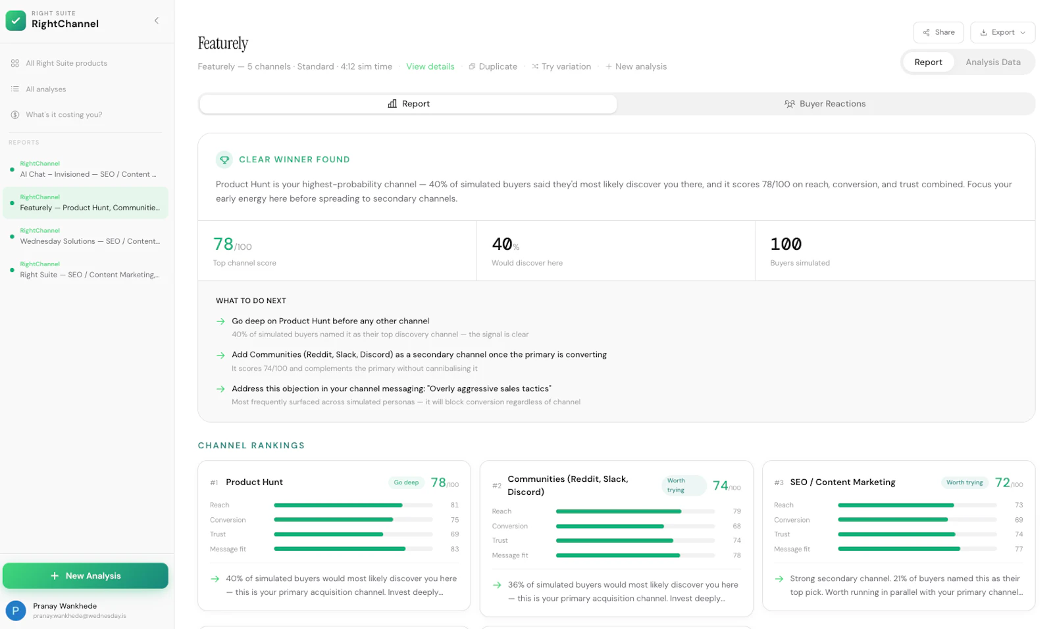Click Product Hunt Message fit bar
The image size is (1053, 629).
[x=353, y=549]
